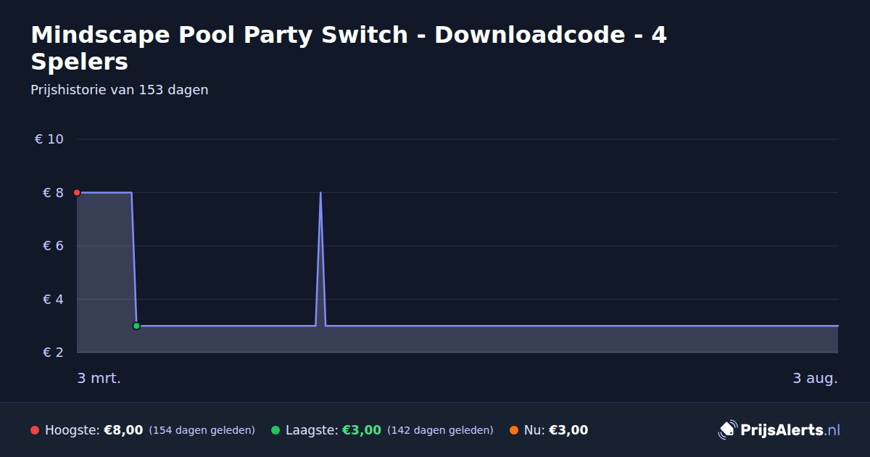870x457 pixels.
Task: Click the orange Nu legend dot
Action: 514,430
